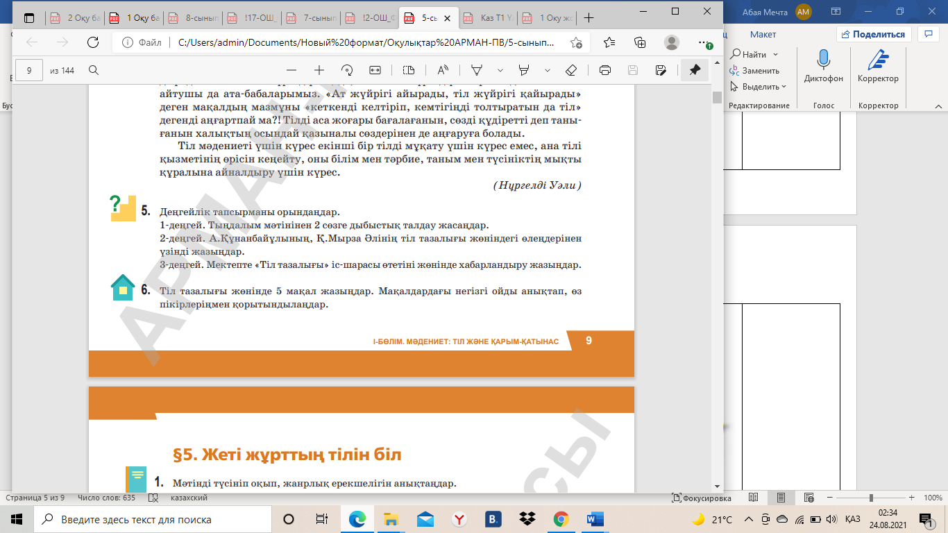Select the Draw pen tool
Image resolution: width=948 pixels, height=533 pixels.
pyautogui.click(x=477, y=70)
